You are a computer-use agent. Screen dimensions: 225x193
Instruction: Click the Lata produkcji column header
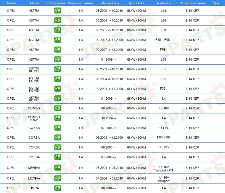(x=109, y=3)
